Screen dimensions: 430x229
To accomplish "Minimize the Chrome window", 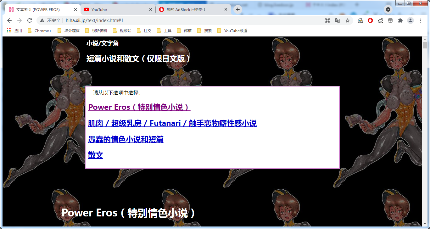I will (400, 3).
